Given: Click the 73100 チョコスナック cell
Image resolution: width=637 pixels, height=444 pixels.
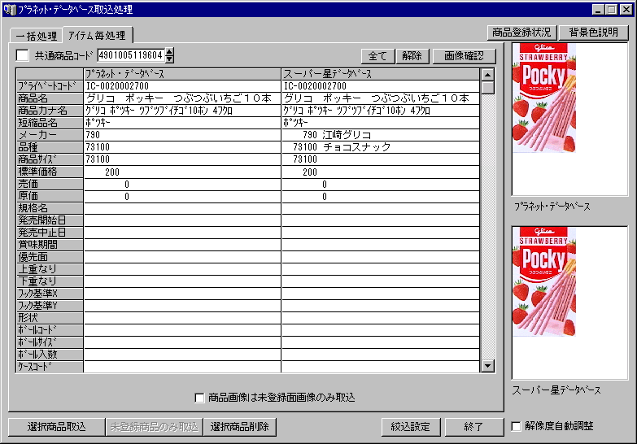Looking at the screenshot, I should point(380,147).
